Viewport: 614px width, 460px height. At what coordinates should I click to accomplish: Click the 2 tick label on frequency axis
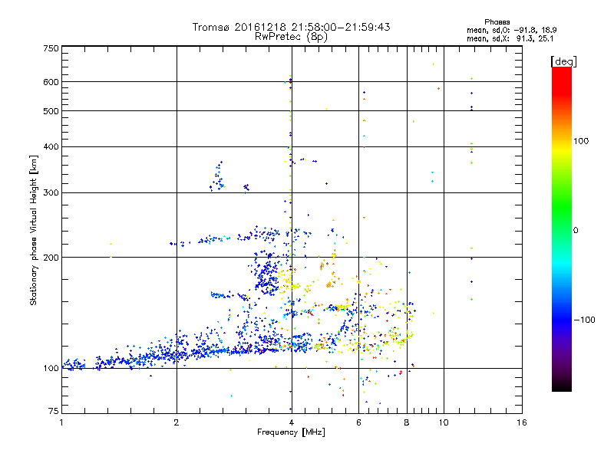(x=177, y=422)
